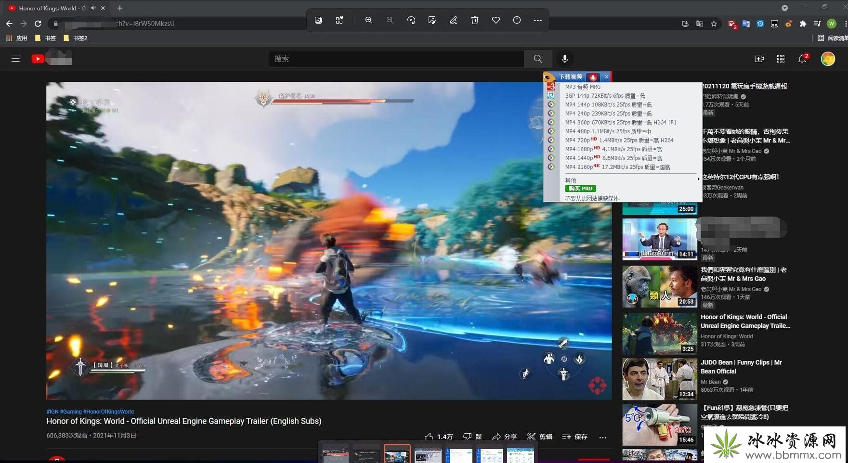Open the 20:53 gorilla video thumbnail
848x463 pixels.
coord(660,286)
